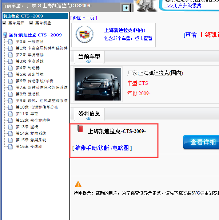Click page icon for 第9章 暖风、通风与空调系统
This screenshot has width=219, height=220.
click(x=11, y=101)
